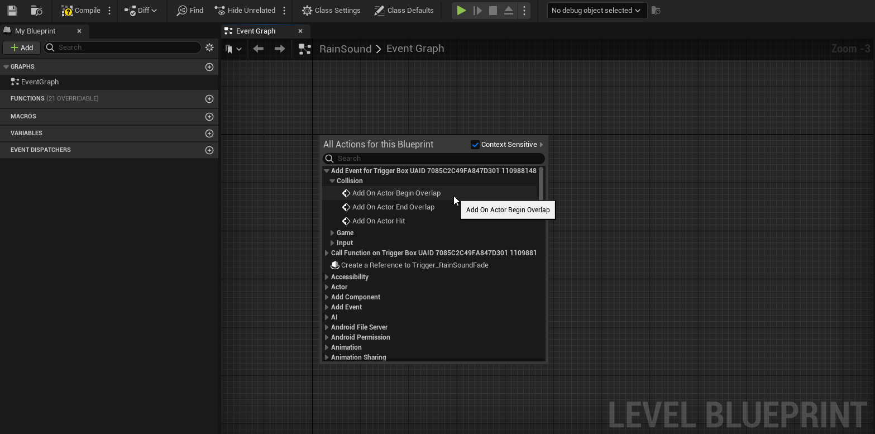875x434 pixels.
Task: Open the Compile options menu (three dots)
Action: click(109, 10)
